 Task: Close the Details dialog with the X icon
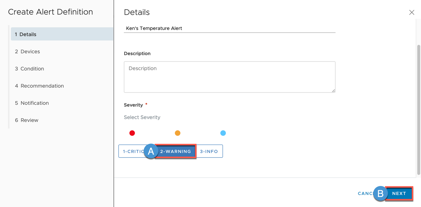412,12
